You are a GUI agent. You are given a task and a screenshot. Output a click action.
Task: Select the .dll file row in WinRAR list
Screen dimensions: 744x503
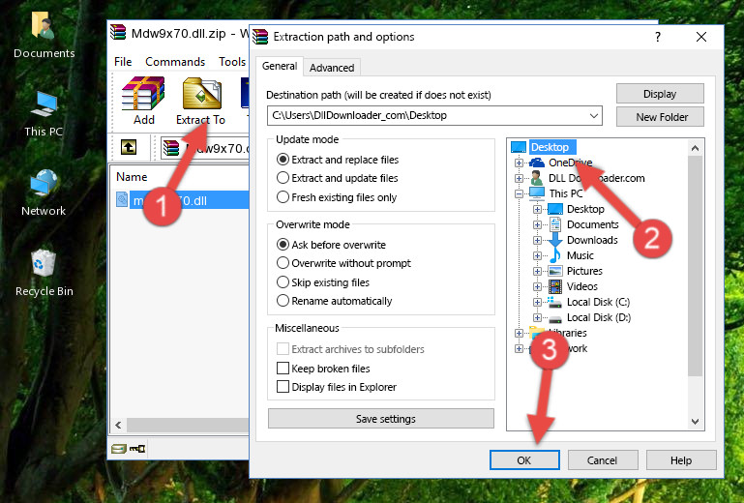pos(181,200)
